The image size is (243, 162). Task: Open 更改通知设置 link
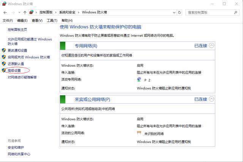[17, 50]
